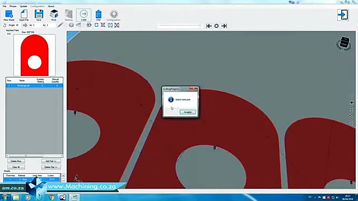
Task: Click the exit door icon at top right
Action: 343,15
